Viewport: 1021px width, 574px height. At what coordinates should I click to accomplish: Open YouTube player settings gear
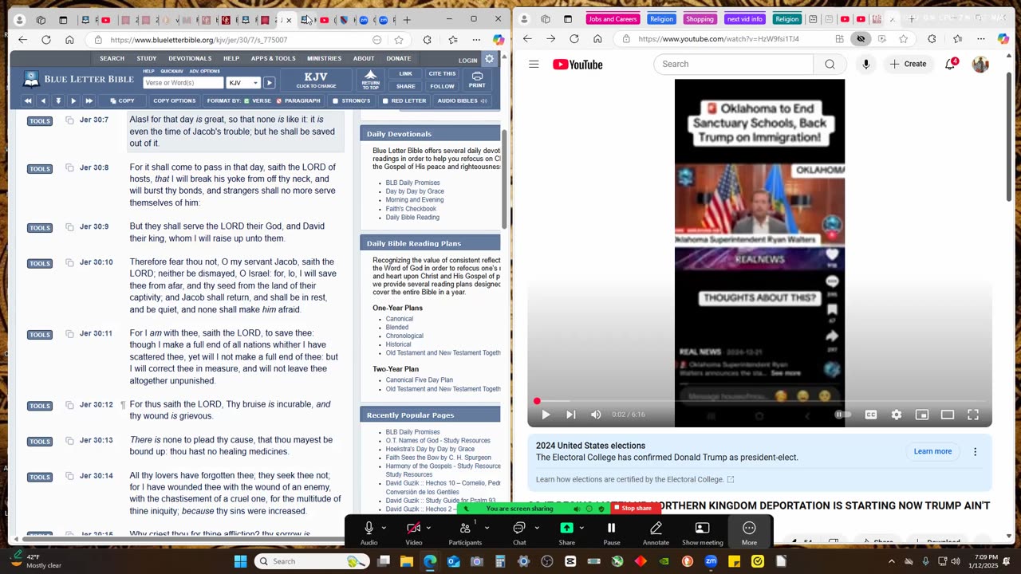click(897, 415)
